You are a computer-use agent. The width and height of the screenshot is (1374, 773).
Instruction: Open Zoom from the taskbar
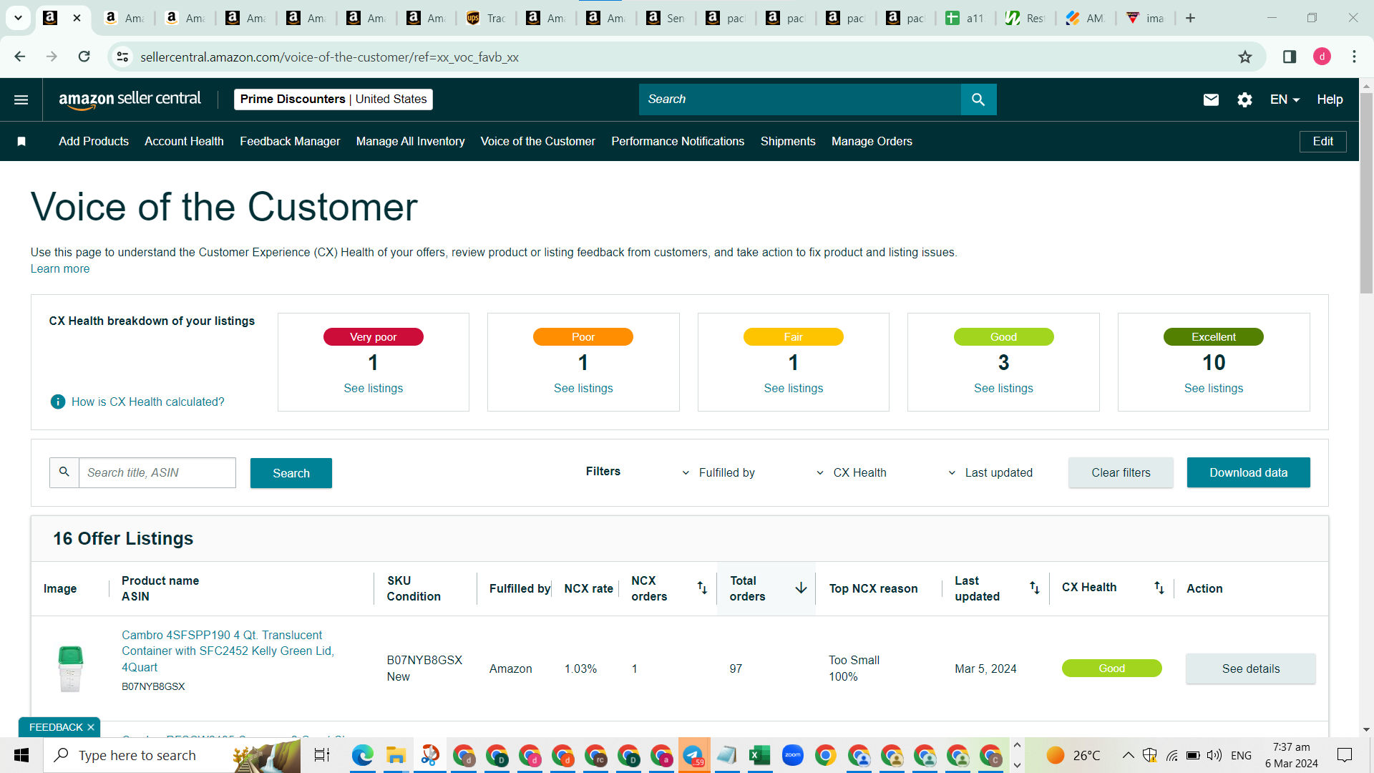point(793,755)
